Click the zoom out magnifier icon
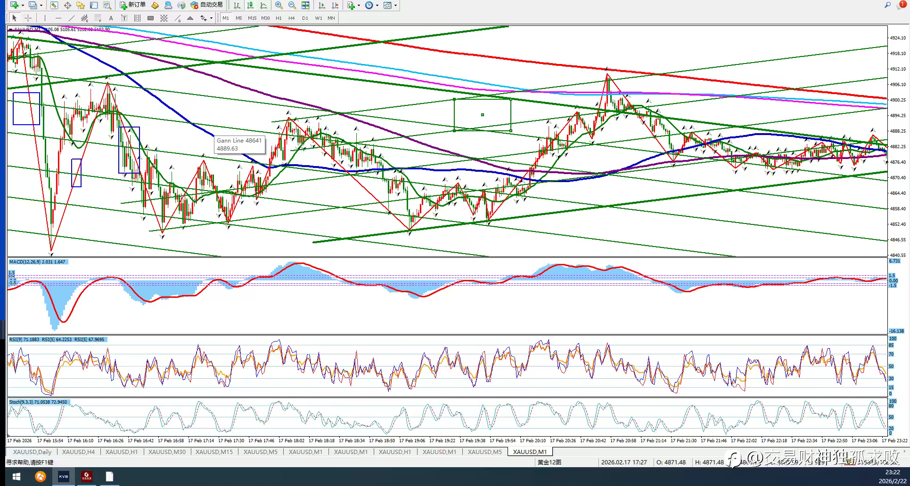The width and height of the screenshot is (910, 486). coord(292,5)
